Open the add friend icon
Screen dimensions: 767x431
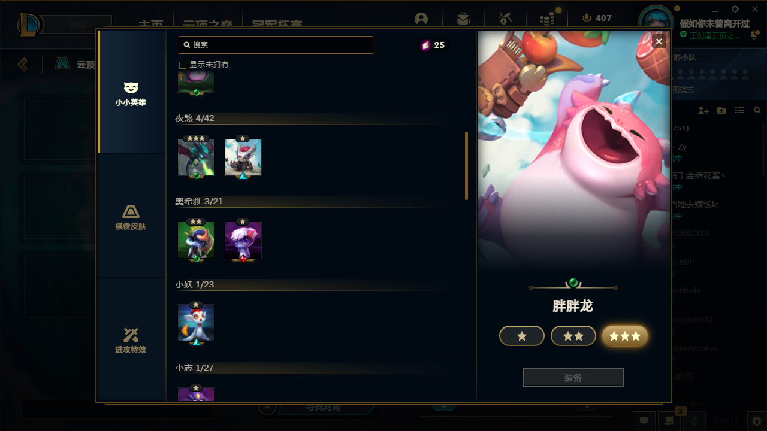(703, 111)
